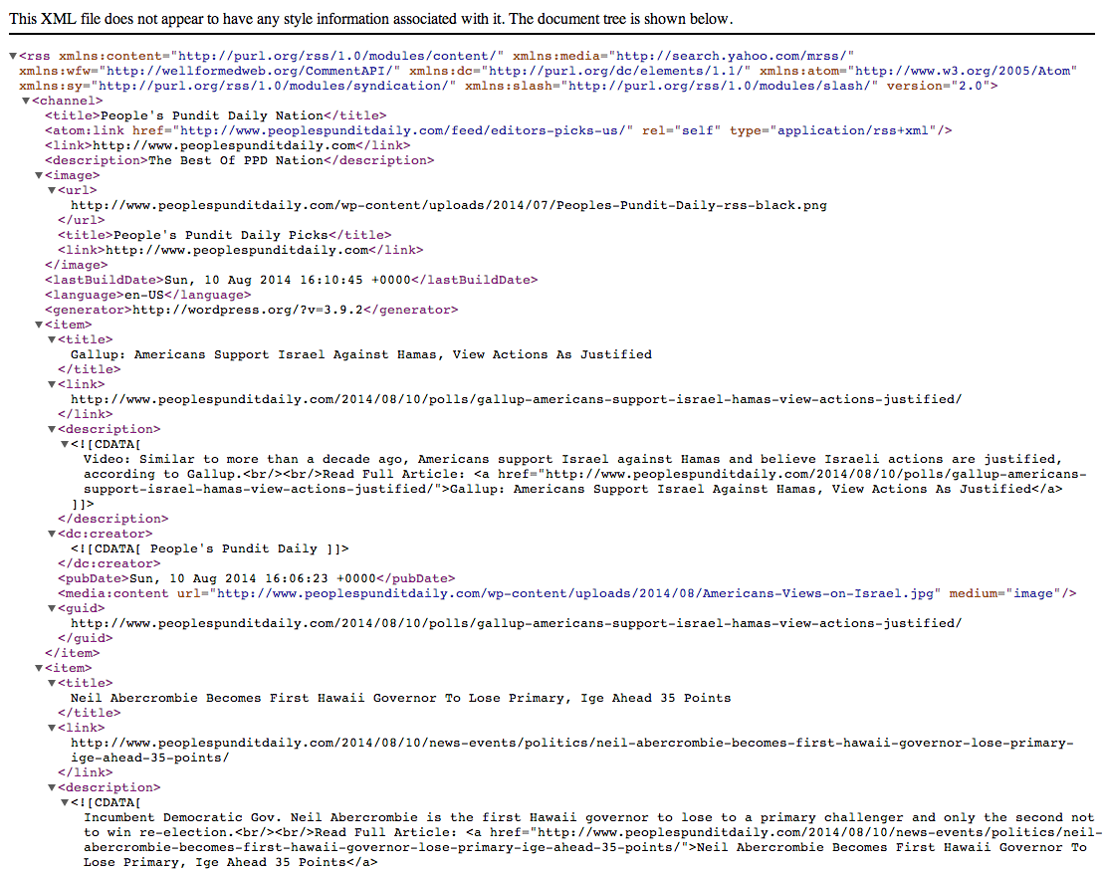Click the atom:link href feed URL line
1104x869 pixels.
pos(499,130)
